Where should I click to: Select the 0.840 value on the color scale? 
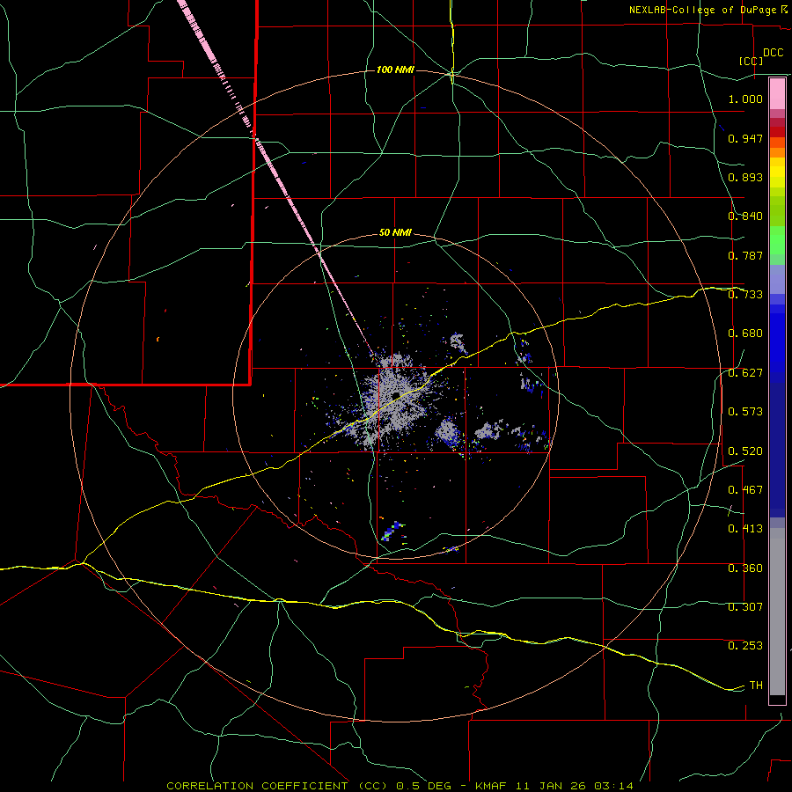pos(745,216)
